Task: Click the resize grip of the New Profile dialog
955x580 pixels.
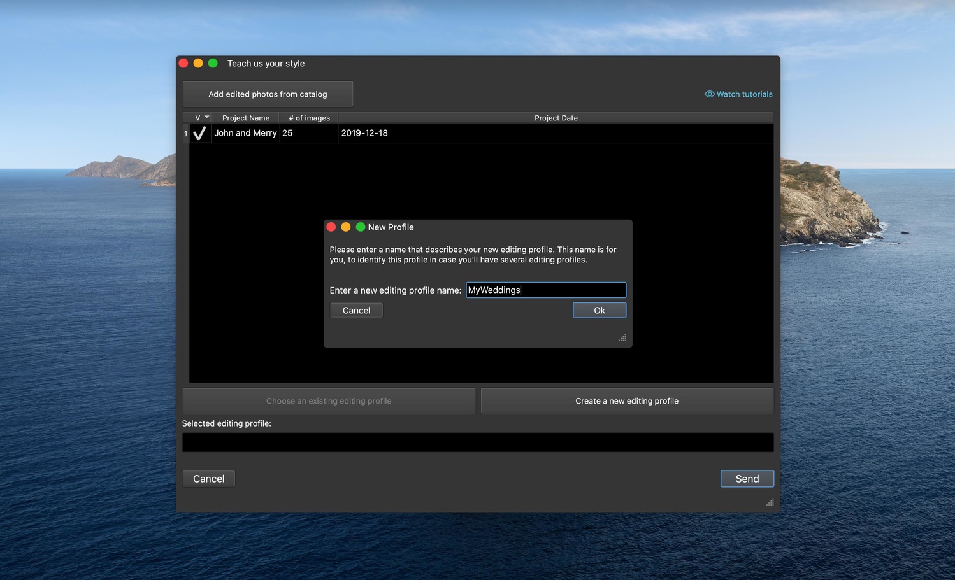Action: pyautogui.click(x=622, y=337)
